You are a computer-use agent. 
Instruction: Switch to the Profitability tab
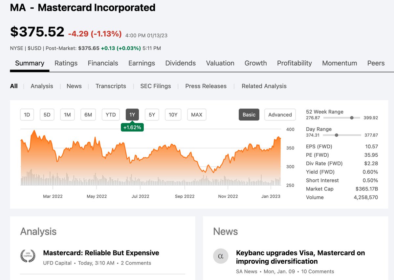(x=295, y=63)
